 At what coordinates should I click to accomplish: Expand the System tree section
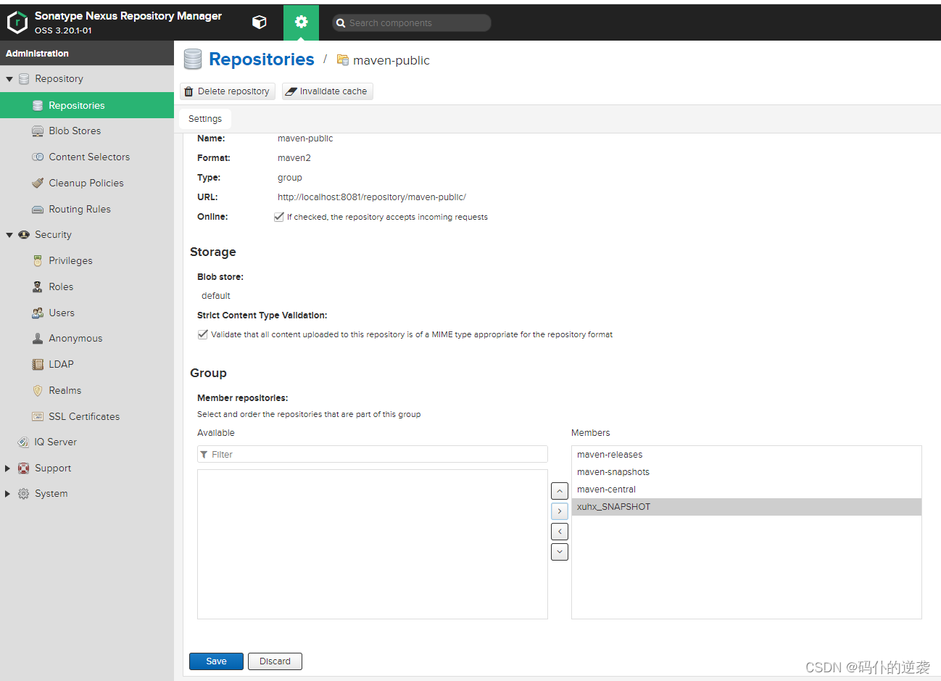[8, 494]
